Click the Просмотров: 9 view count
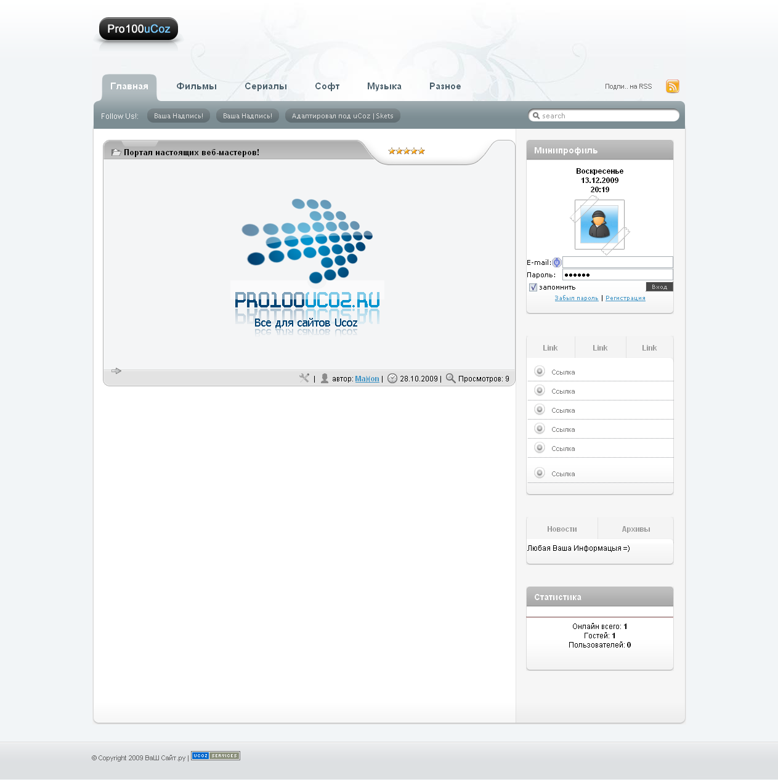This screenshot has height=780, width=778. click(484, 379)
